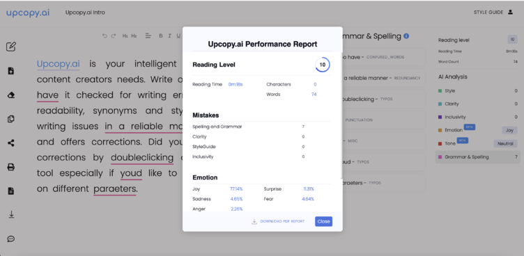This screenshot has width=524, height=256.
Task: Click the eraser icon in left sidebar
Action: pyautogui.click(x=11, y=95)
